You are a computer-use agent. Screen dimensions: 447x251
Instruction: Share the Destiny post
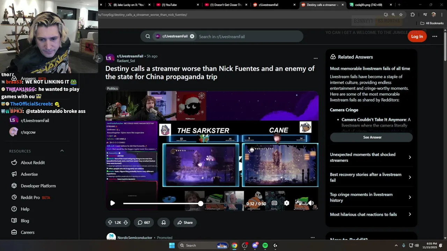point(185,222)
